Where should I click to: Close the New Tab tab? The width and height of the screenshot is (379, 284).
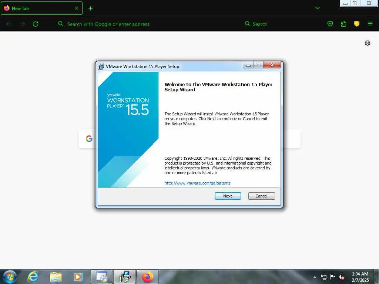77,8
